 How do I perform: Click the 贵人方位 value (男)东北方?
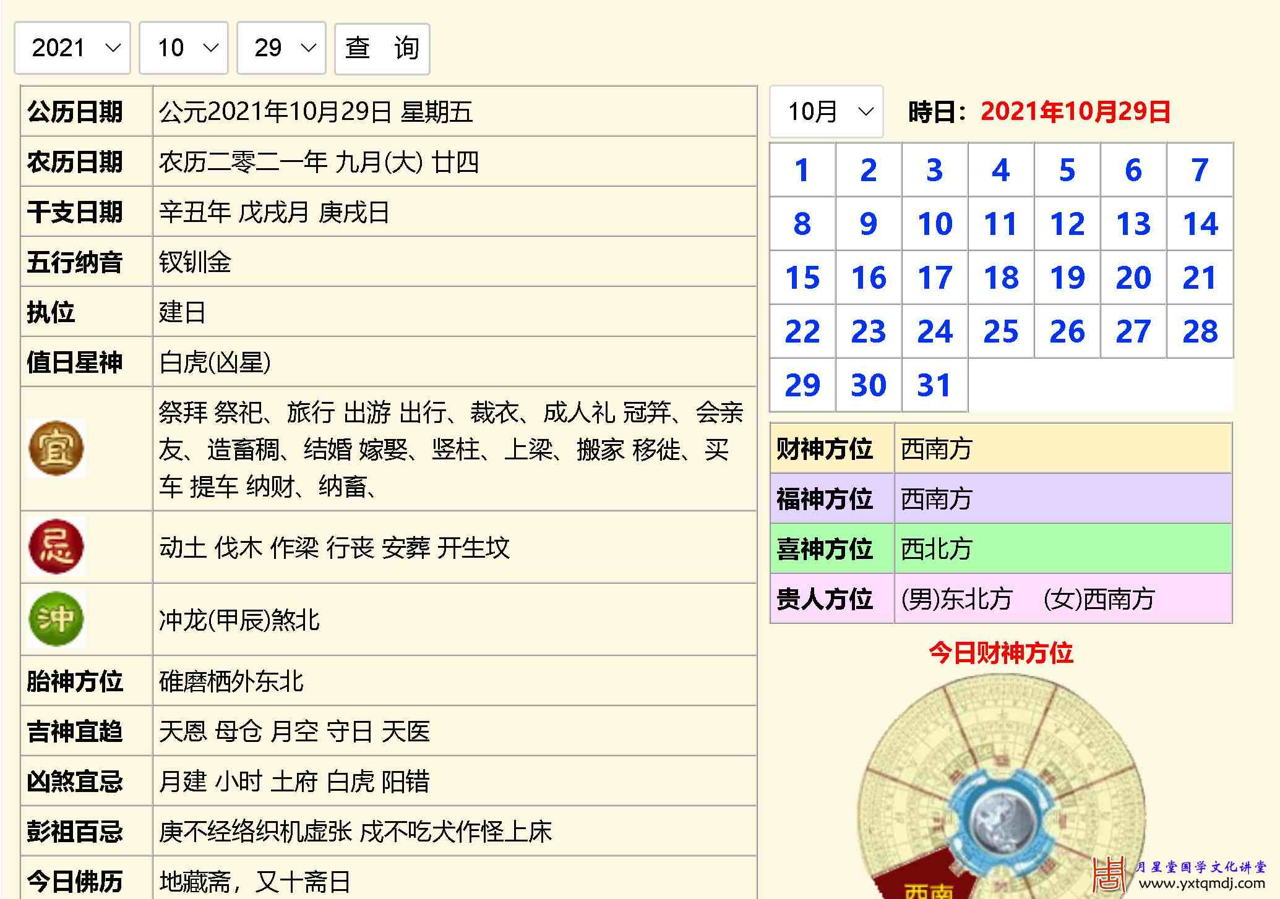tap(957, 599)
